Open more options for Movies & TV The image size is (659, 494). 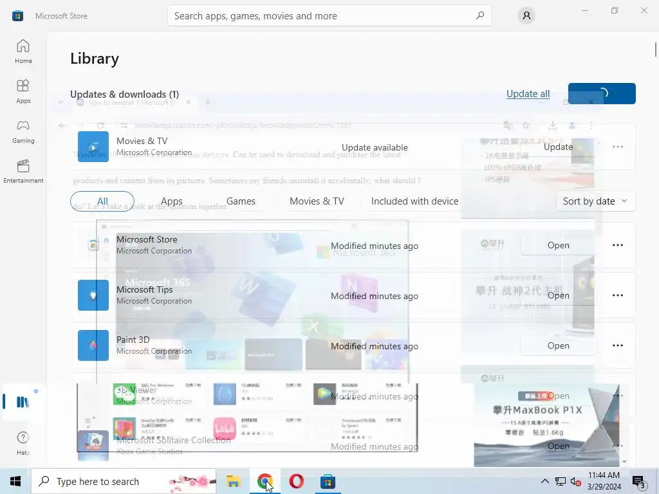tap(617, 147)
